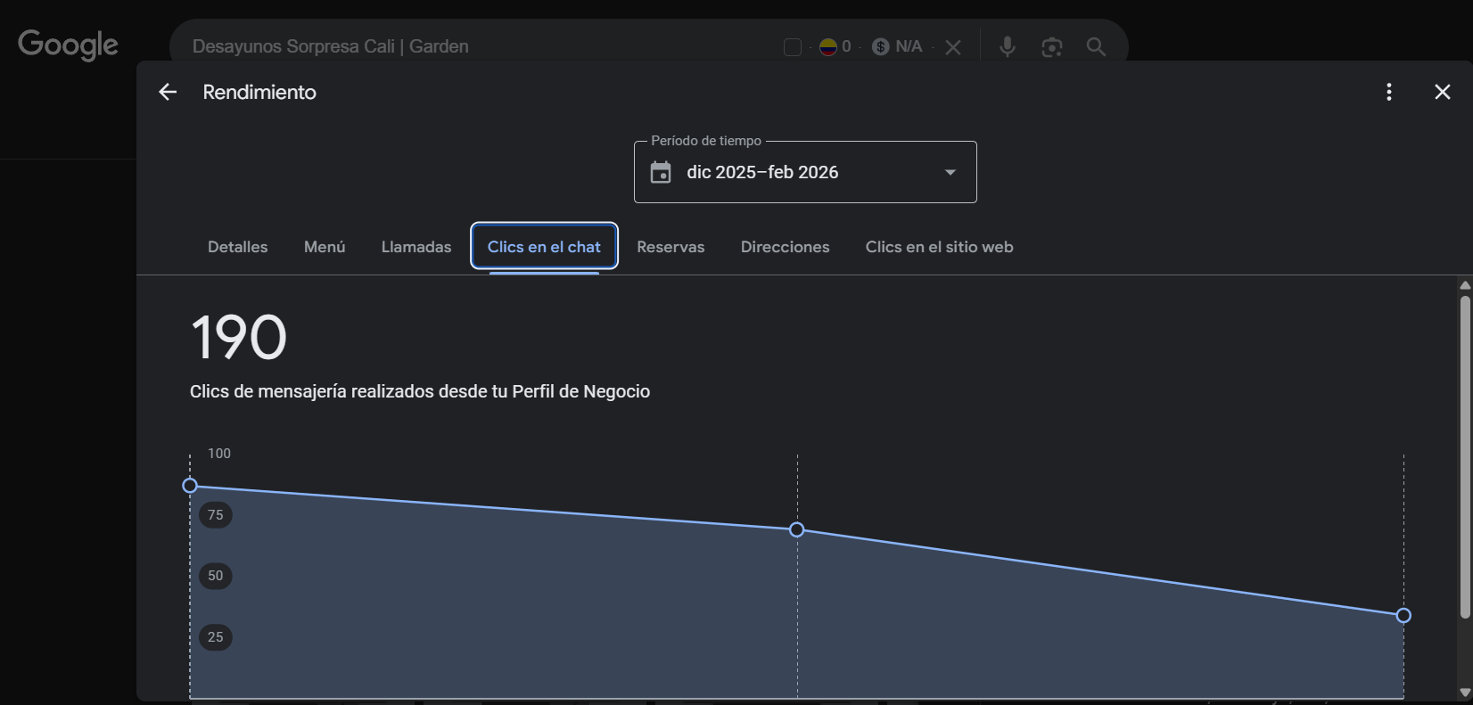The image size is (1473, 705).
Task: Open search by image camera icon
Action: click(x=1051, y=46)
